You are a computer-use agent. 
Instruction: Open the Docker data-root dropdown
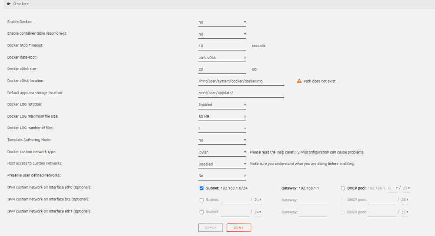[222, 58]
